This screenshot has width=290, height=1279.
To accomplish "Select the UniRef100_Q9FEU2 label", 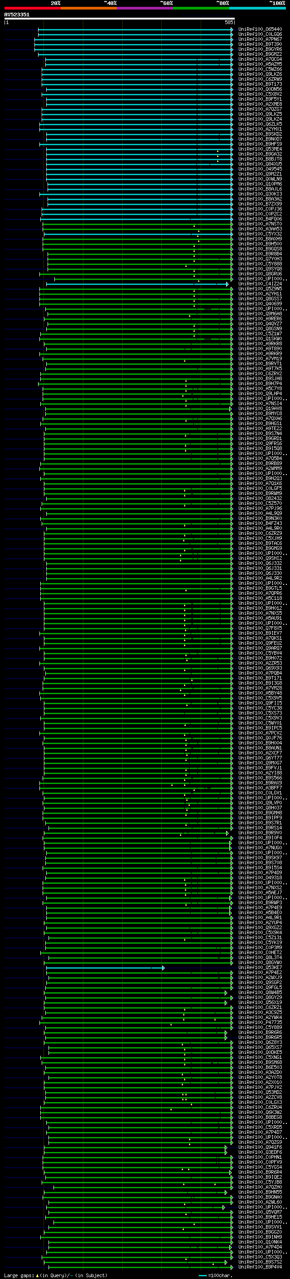I will 260,643.
